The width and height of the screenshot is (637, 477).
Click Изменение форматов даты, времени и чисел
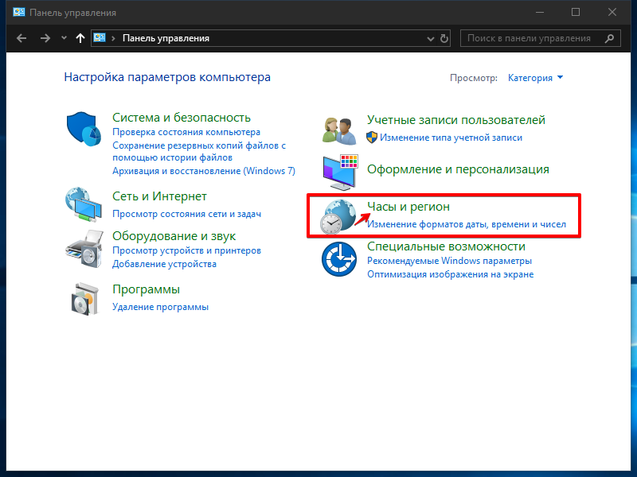(x=467, y=224)
